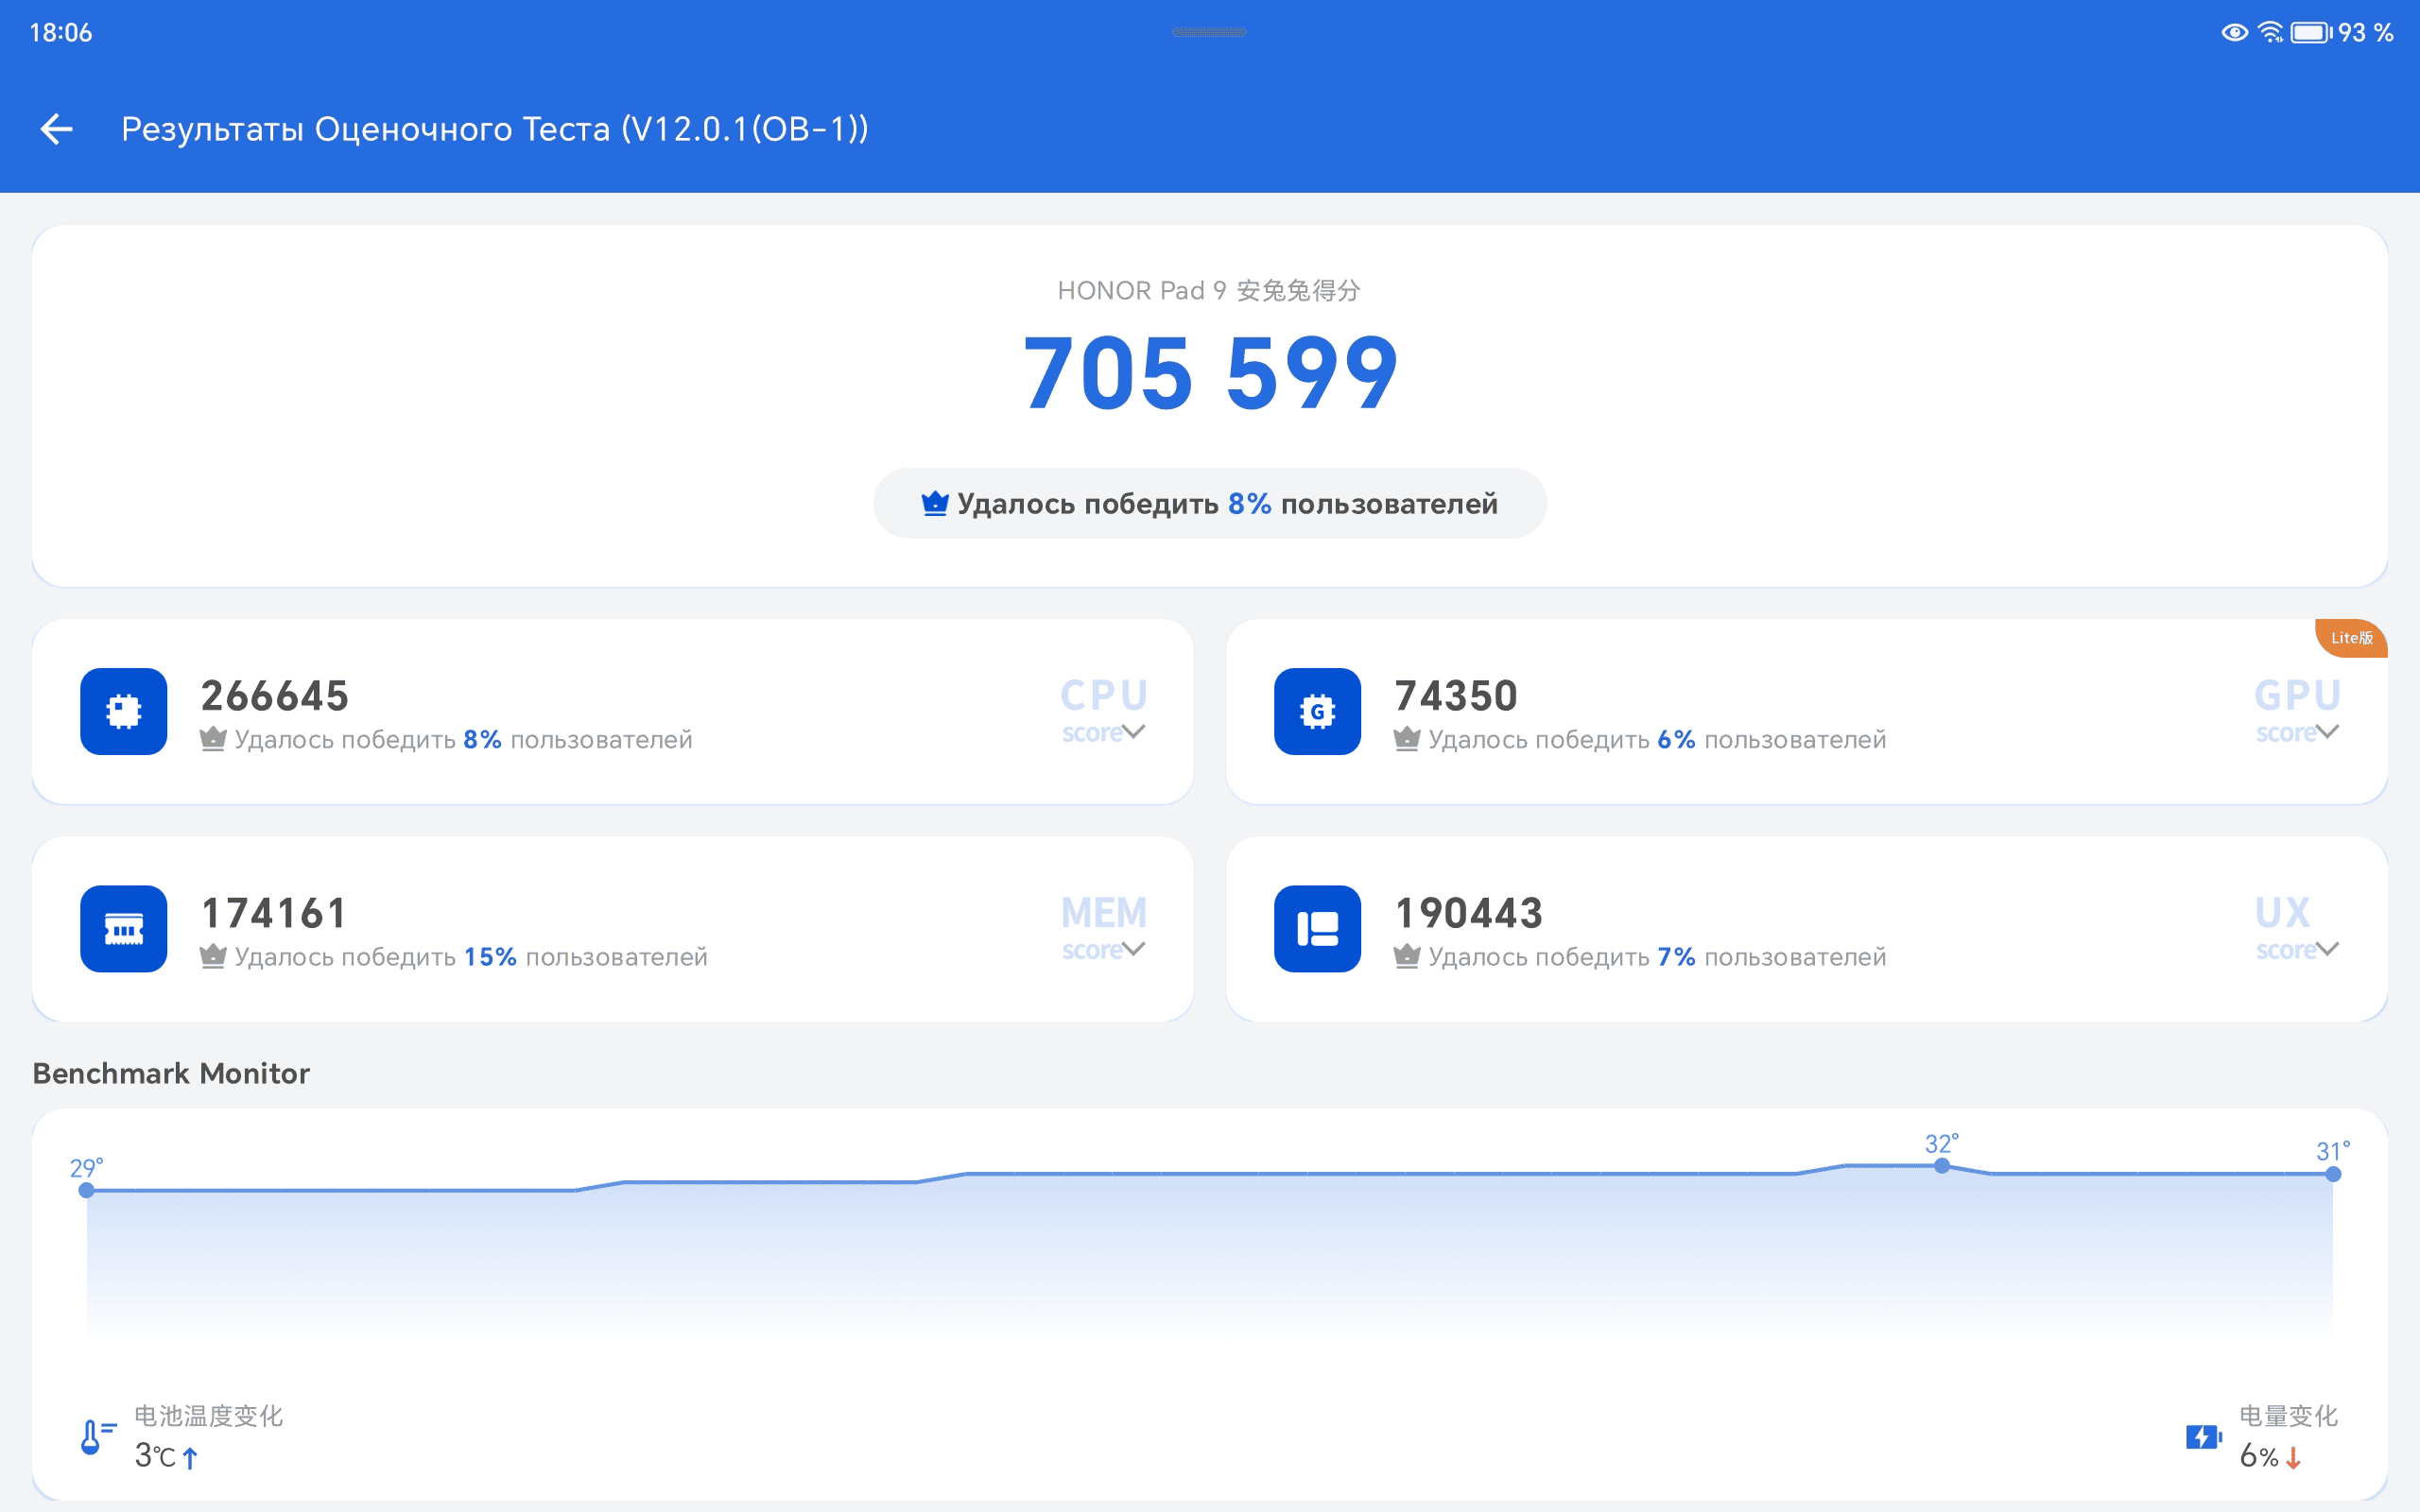Tap the back arrow in the header
Screen dimensions: 2420x1512
[57, 129]
